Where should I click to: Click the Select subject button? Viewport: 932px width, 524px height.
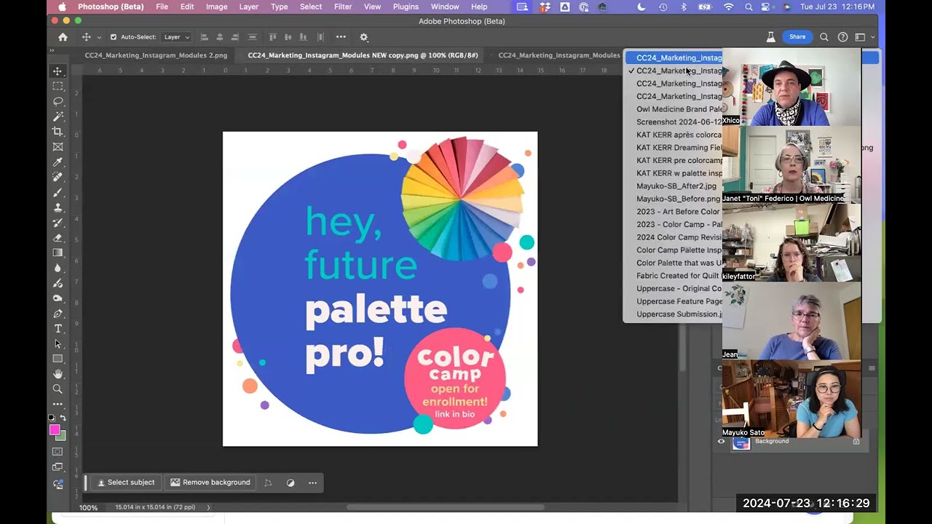click(126, 483)
